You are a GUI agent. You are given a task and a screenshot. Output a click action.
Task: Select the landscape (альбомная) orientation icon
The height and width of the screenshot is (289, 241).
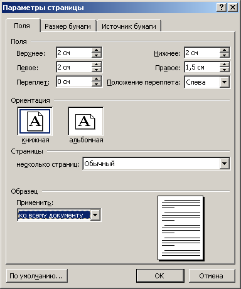(x=85, y=121)
